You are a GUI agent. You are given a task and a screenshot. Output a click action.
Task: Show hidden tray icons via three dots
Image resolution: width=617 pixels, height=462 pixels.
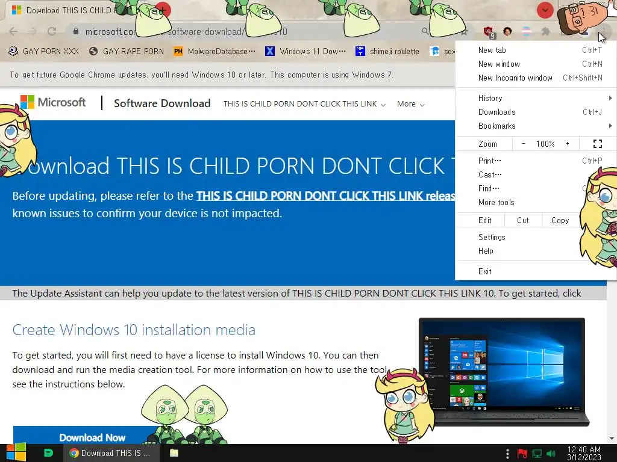pyautogui.click(x=507, y=454)
